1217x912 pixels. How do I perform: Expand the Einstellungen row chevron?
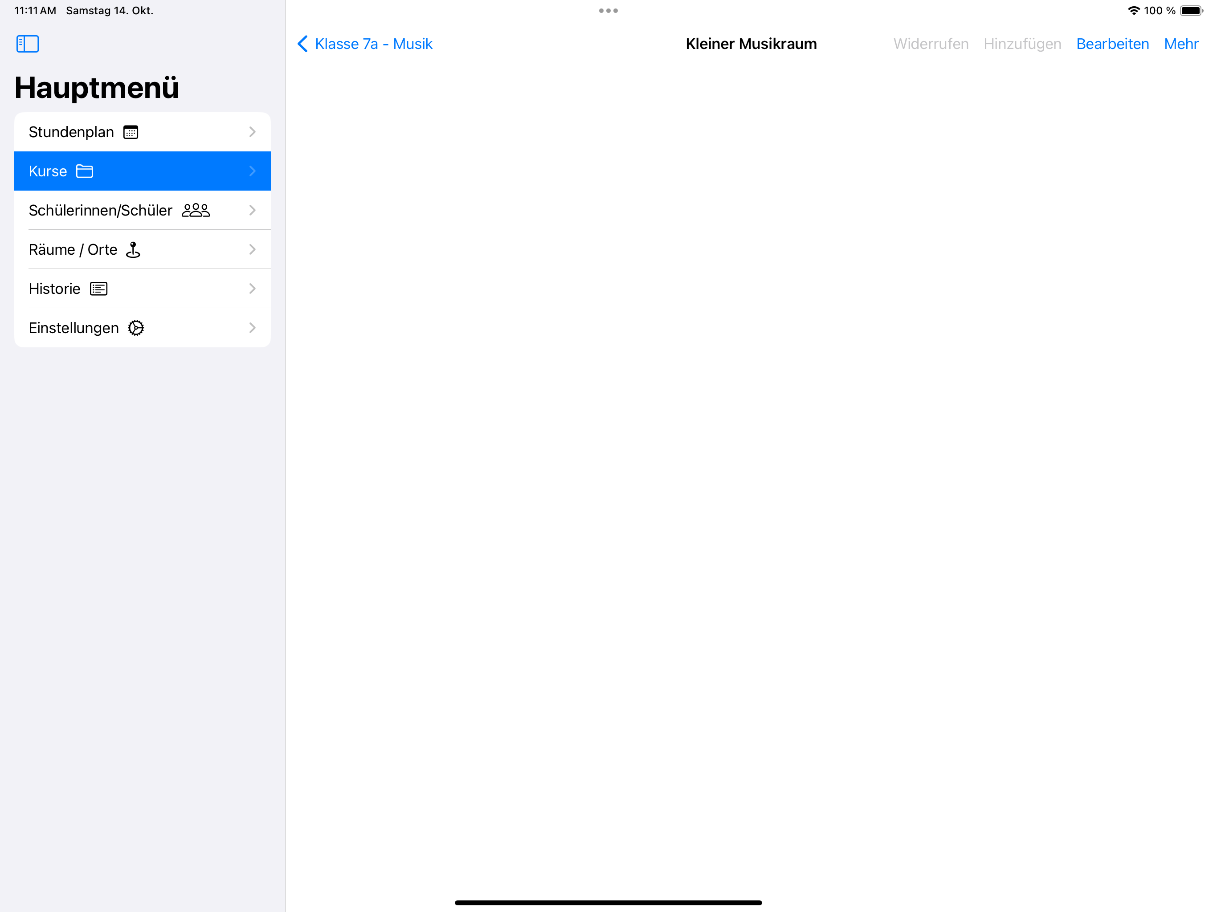point(253,328)
